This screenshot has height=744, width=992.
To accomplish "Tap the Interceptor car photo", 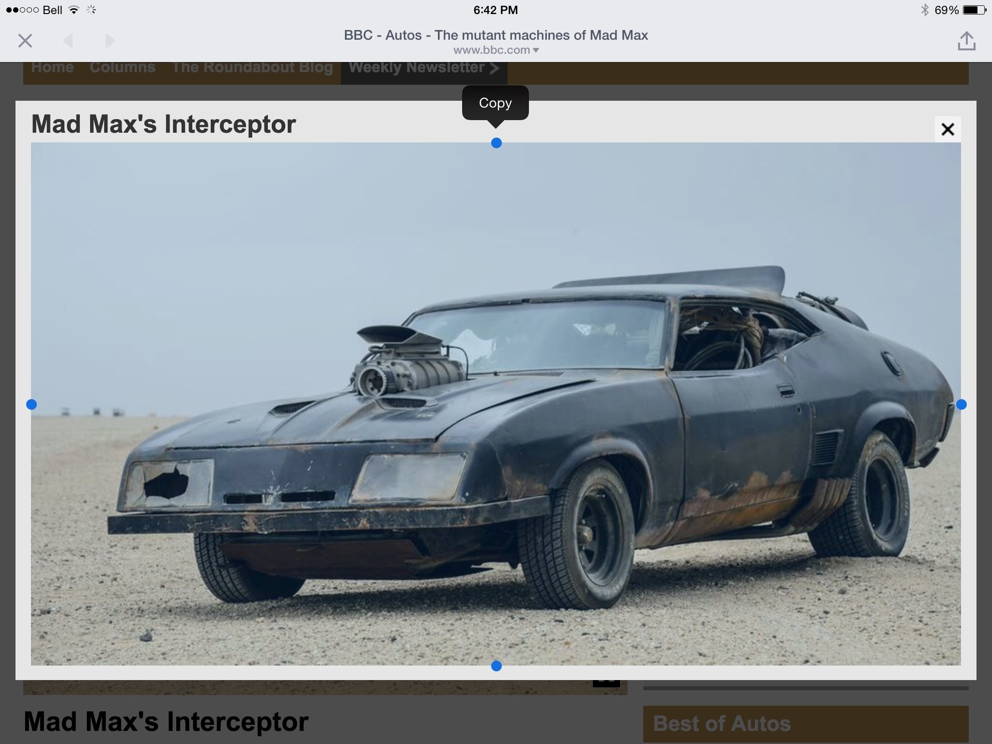I will pos(496,404).
